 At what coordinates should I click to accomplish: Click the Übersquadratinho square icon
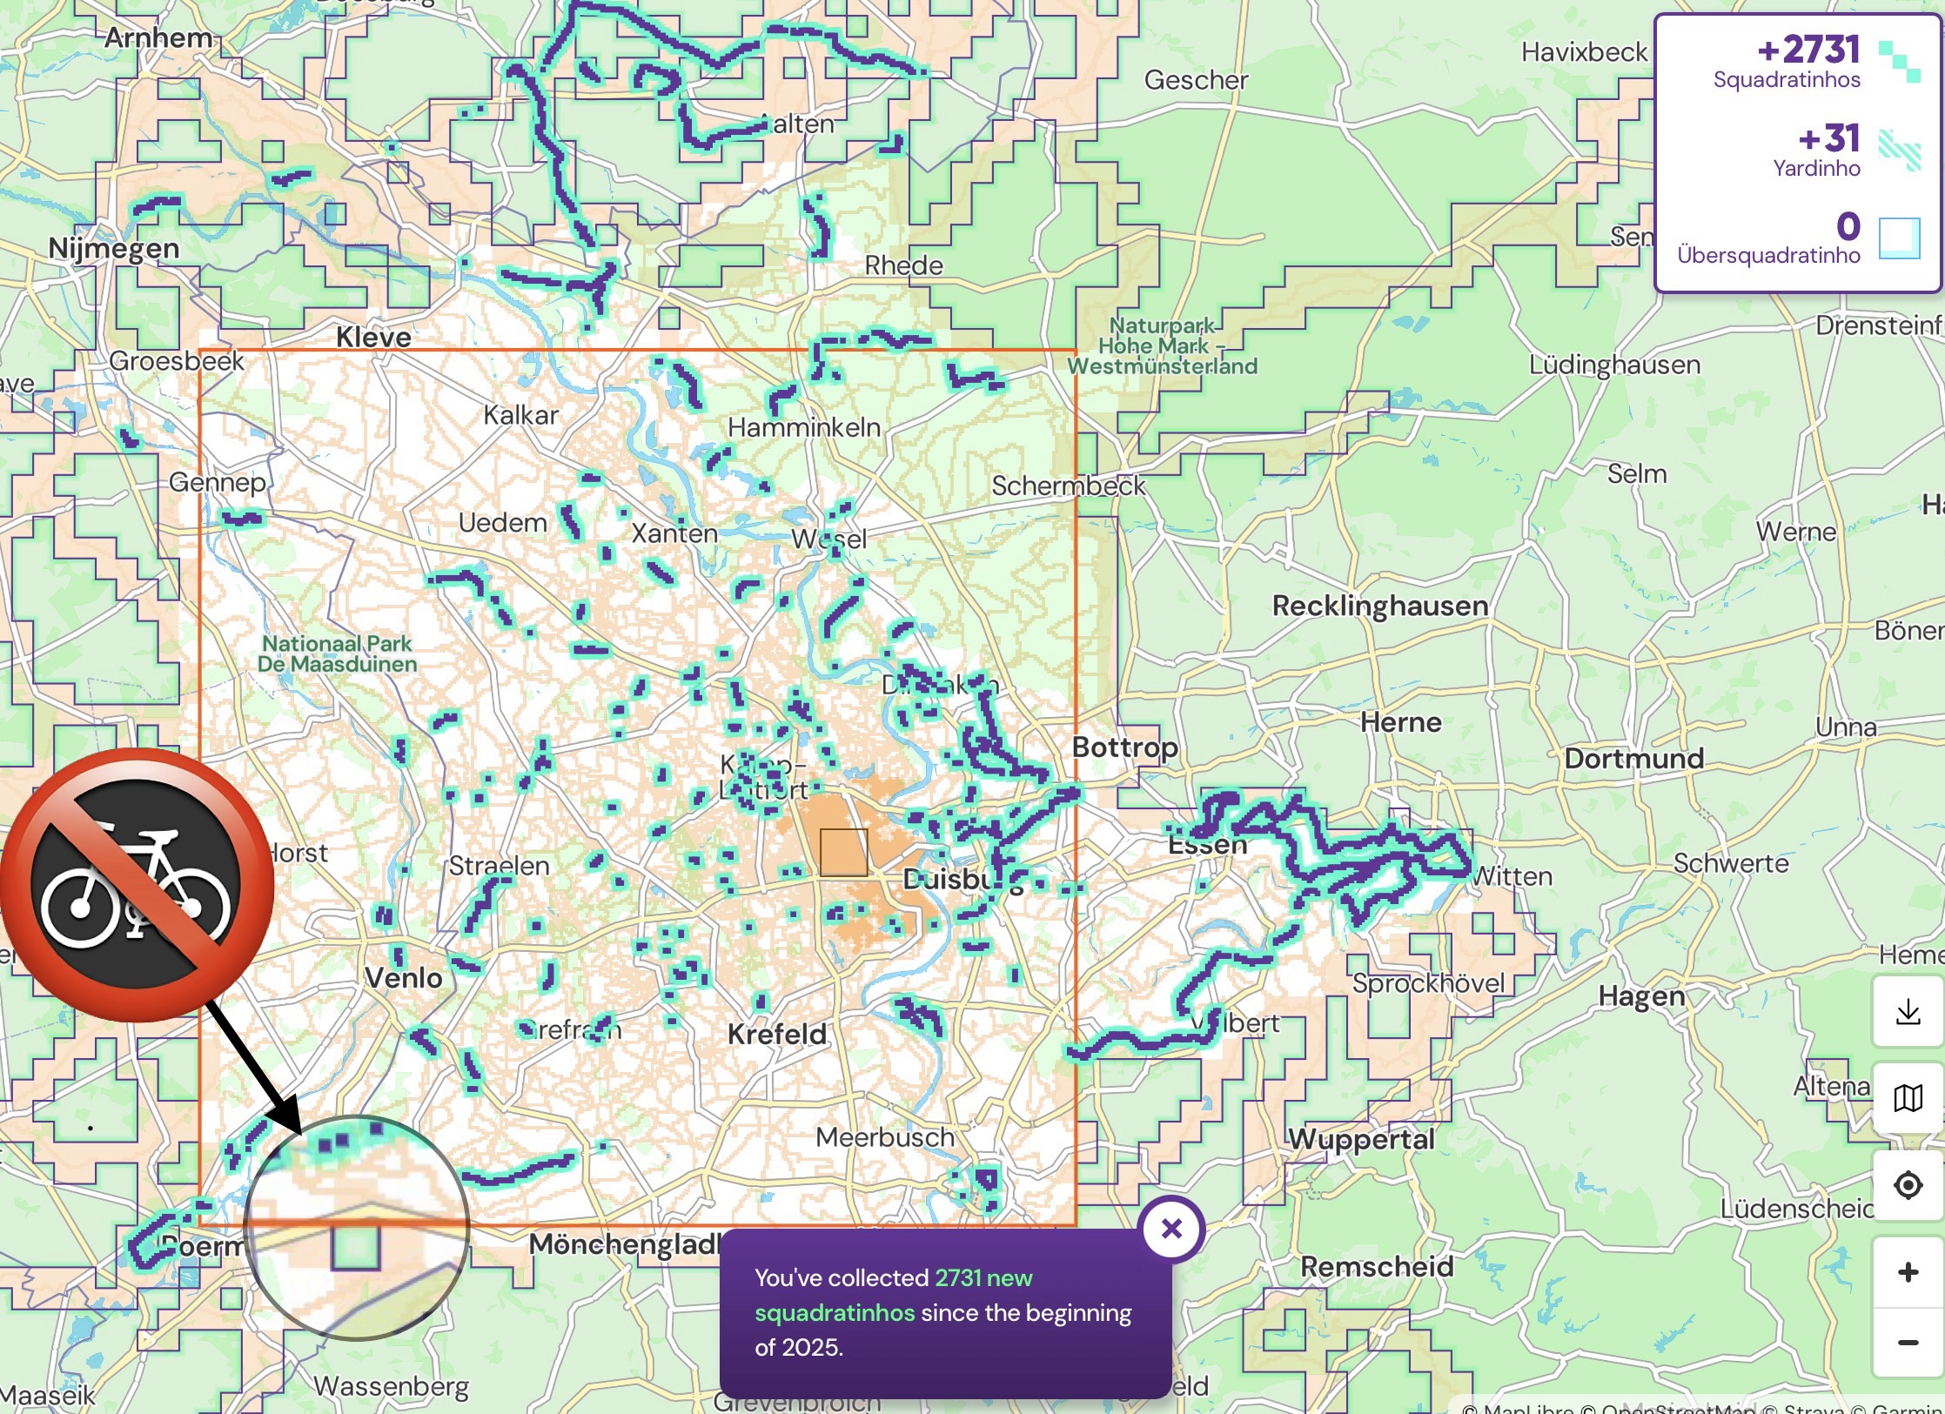point(1899,238)
